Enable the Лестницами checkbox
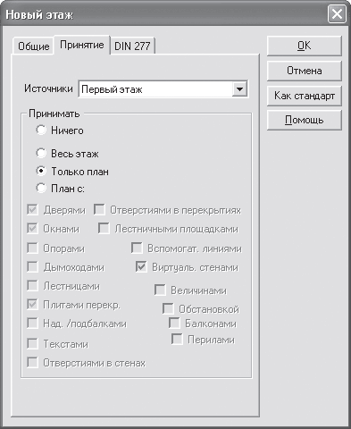Screen dimensions: 351x429 (x=32, y=286)
